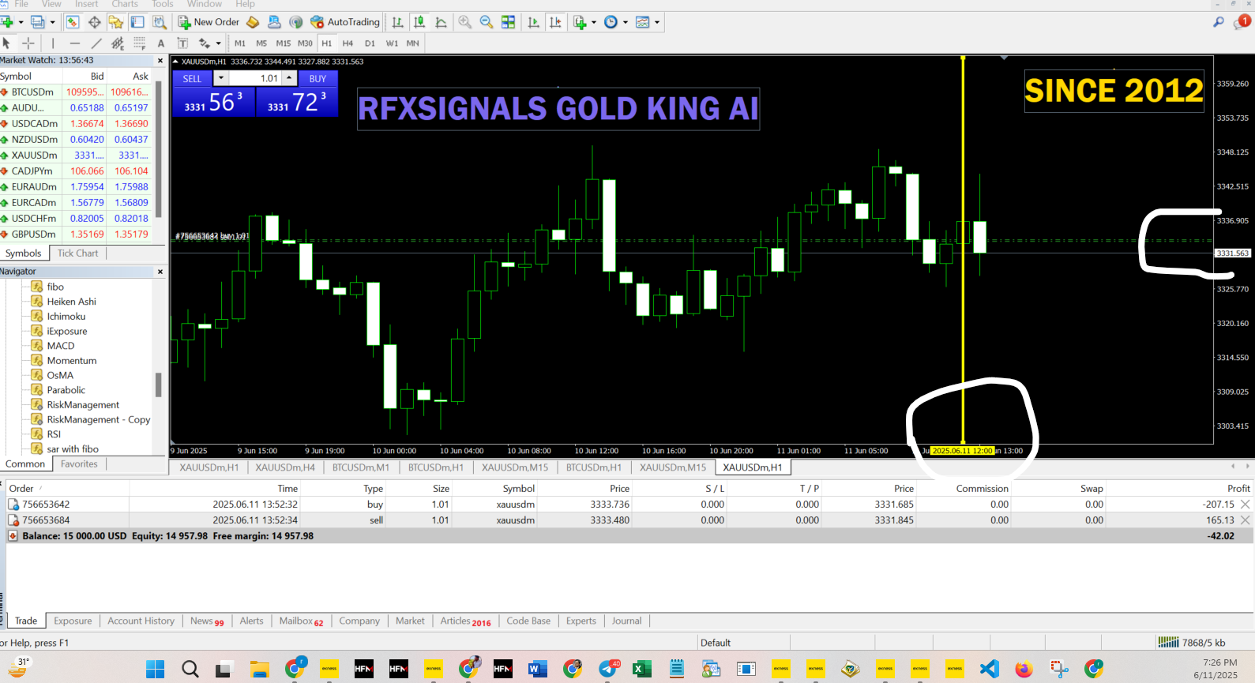Select the Fibonacci retracement tool
Image resolution: width=1255 pixels, height=683 pixels.
pyautogui.click(x=139, y=43)
